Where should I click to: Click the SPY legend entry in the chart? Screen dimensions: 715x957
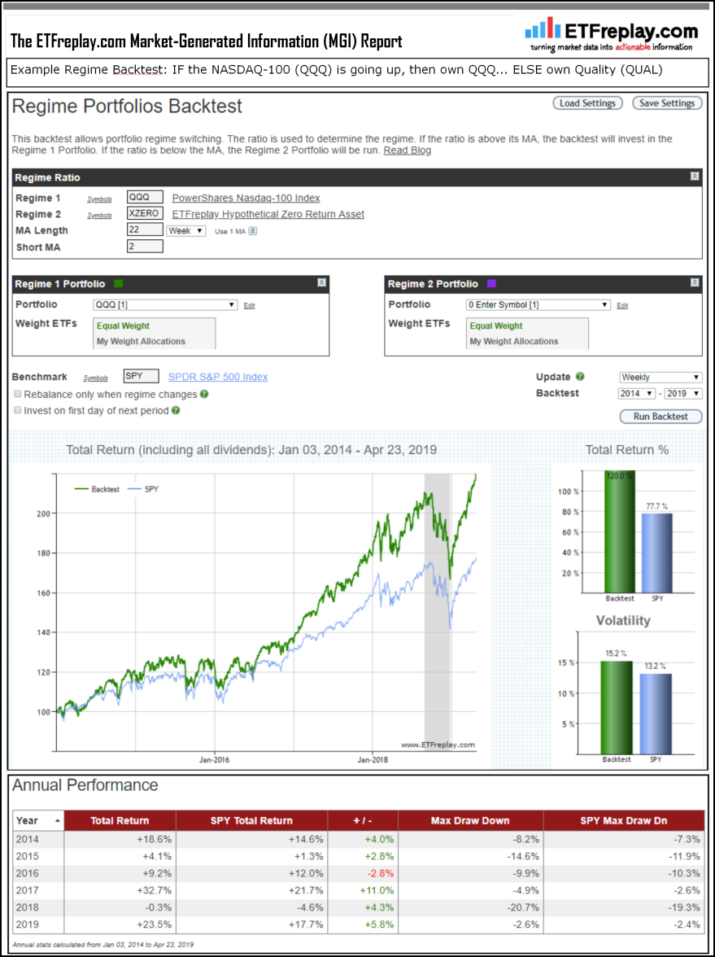(x=142, y=490)
